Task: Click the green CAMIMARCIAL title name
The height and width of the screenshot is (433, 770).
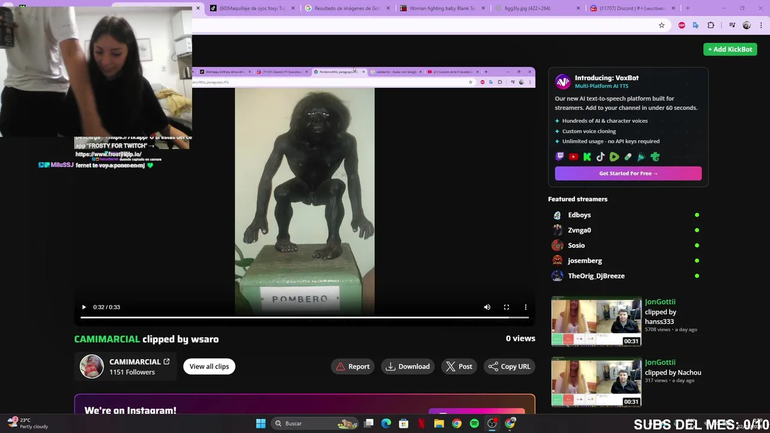Action: coord(107,339)
